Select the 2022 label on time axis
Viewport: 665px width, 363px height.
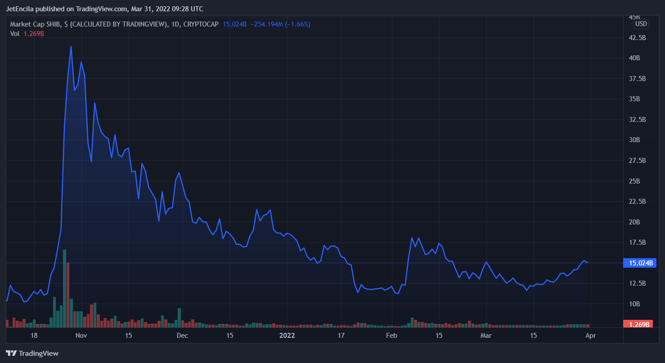[287, 335]
